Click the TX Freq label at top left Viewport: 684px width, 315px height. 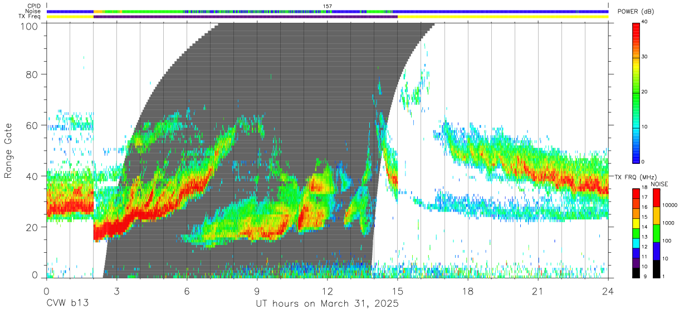[x=30, y=17]
